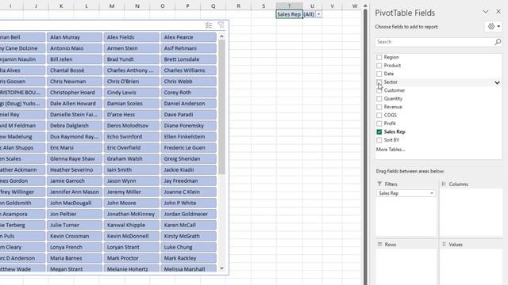
Task: Select Chris O'Brien slicer item
Action: click(x=131, y=82)
